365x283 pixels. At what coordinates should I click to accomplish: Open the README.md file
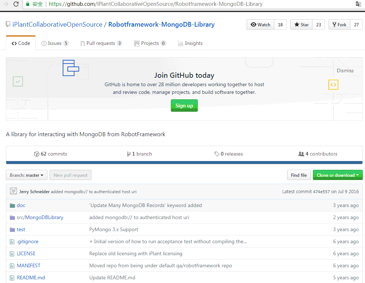click(x=31, y=278)
